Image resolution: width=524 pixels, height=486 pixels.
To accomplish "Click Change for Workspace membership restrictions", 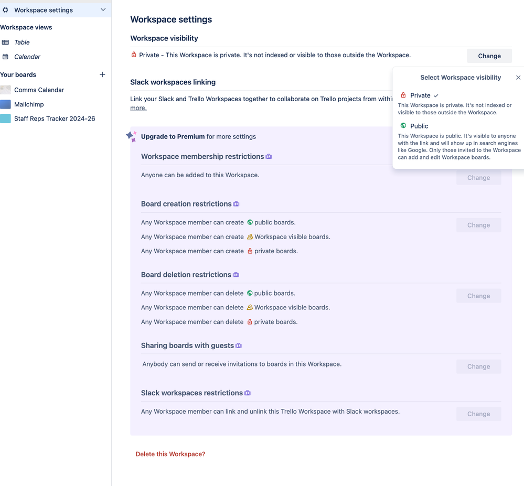I will tap(478, 178).
